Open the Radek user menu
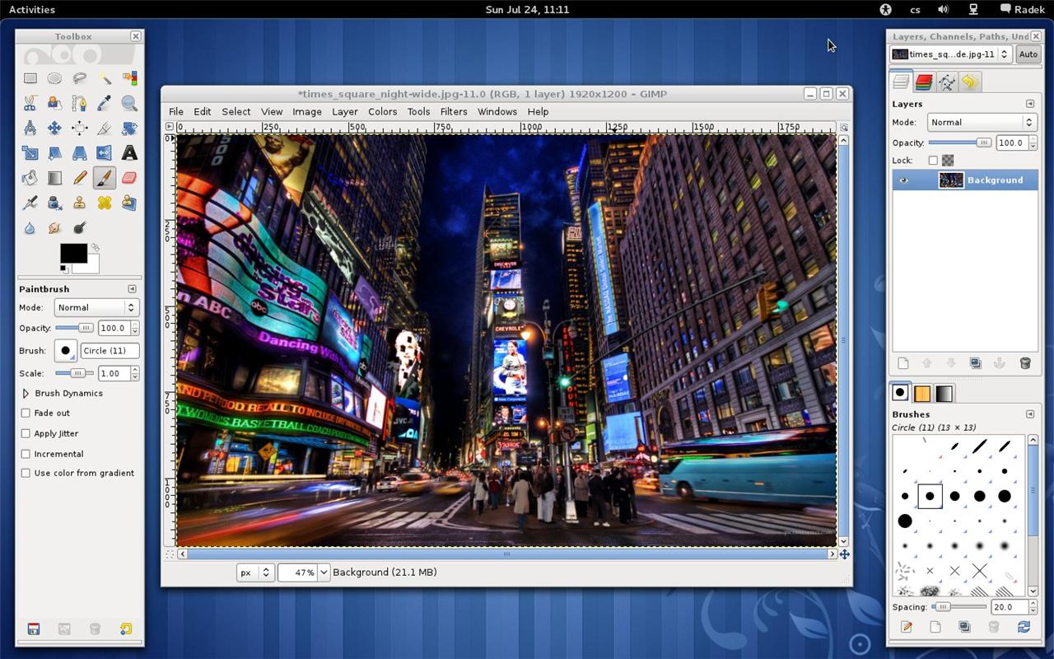This screenshot has width=1054, height=659. tap(1023, 10)
